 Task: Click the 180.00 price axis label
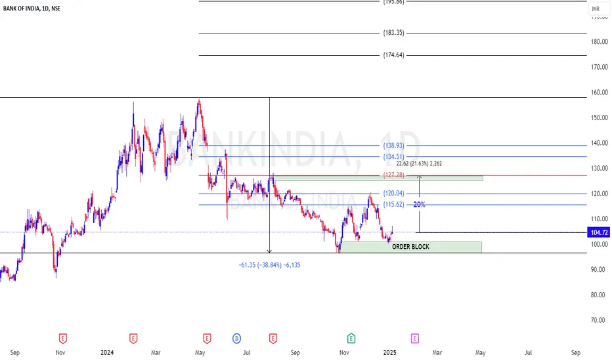pos(599,41)
